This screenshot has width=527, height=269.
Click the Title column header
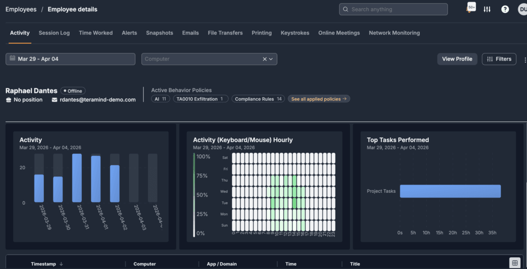click(355, 264)
